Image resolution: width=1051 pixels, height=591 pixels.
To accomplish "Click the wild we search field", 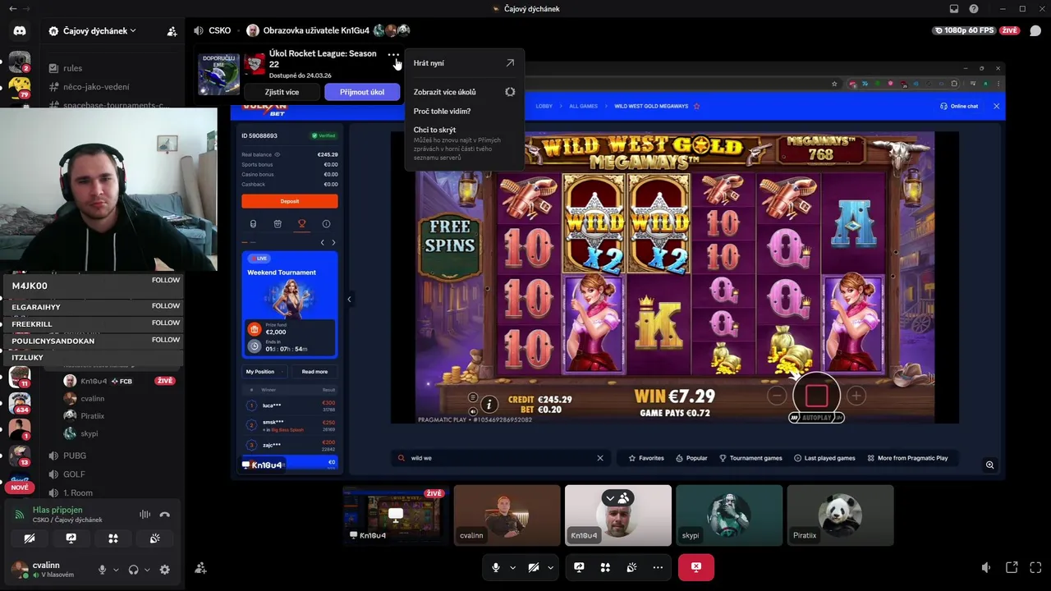I will [501, 458].
